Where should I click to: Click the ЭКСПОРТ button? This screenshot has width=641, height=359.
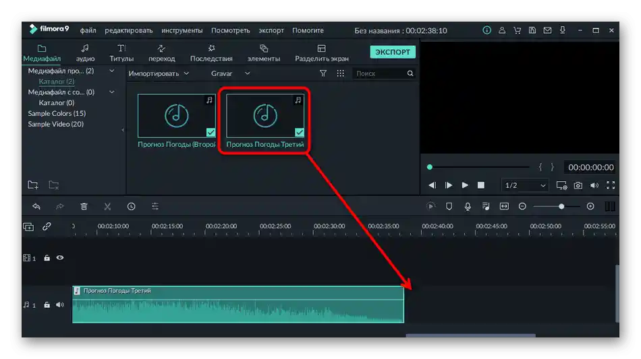[393, 52]
